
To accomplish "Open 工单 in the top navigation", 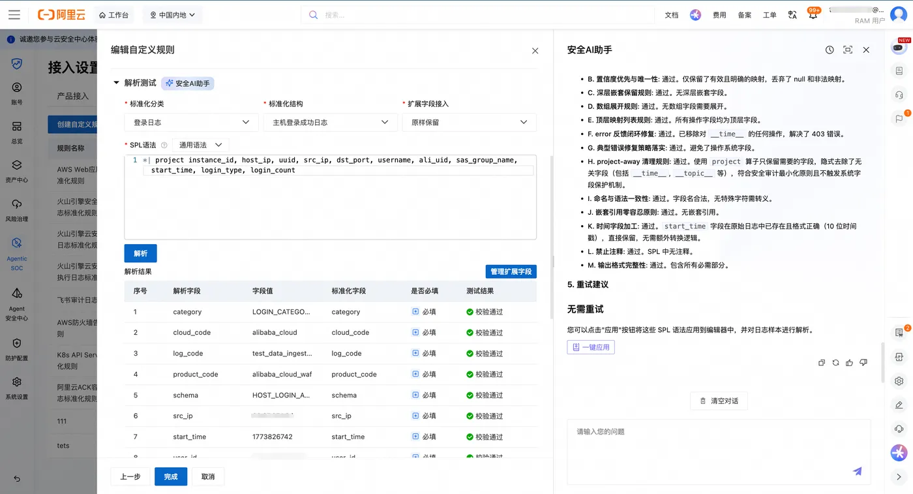I will click(770, 14).
